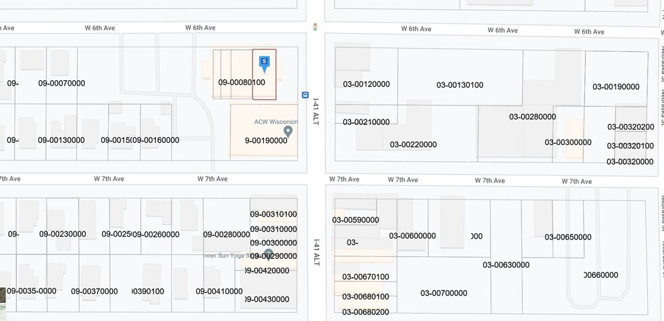The image size is (664, 321).
Task: Pick parcel 09-00230000
Action: click(x=62, y=235)
